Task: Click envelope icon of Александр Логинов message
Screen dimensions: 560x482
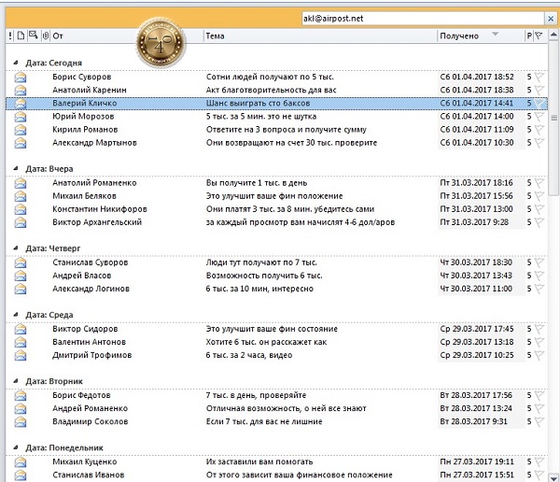Action: coord(21,290)
